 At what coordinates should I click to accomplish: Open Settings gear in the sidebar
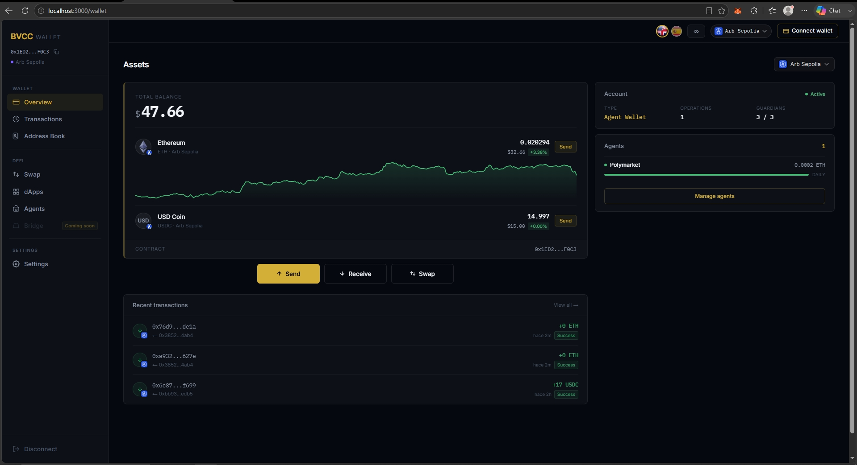16,264
